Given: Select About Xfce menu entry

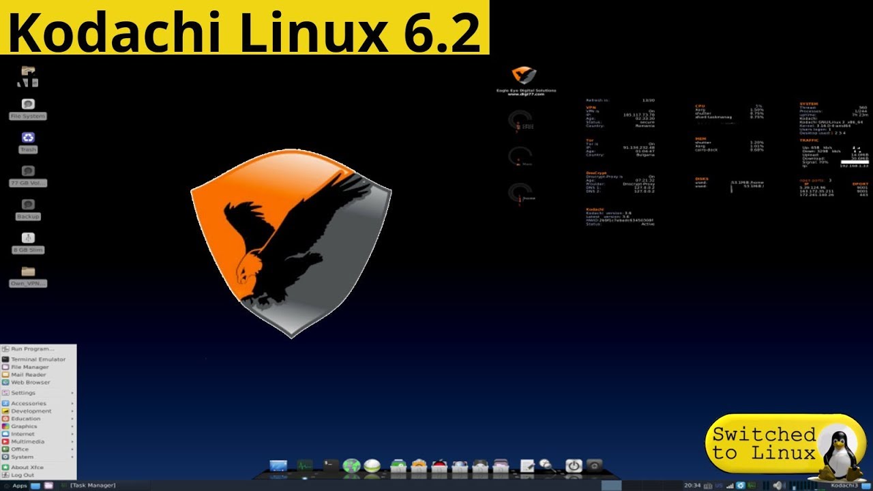Looking at the screenshot, I should [x=38, y=467].
